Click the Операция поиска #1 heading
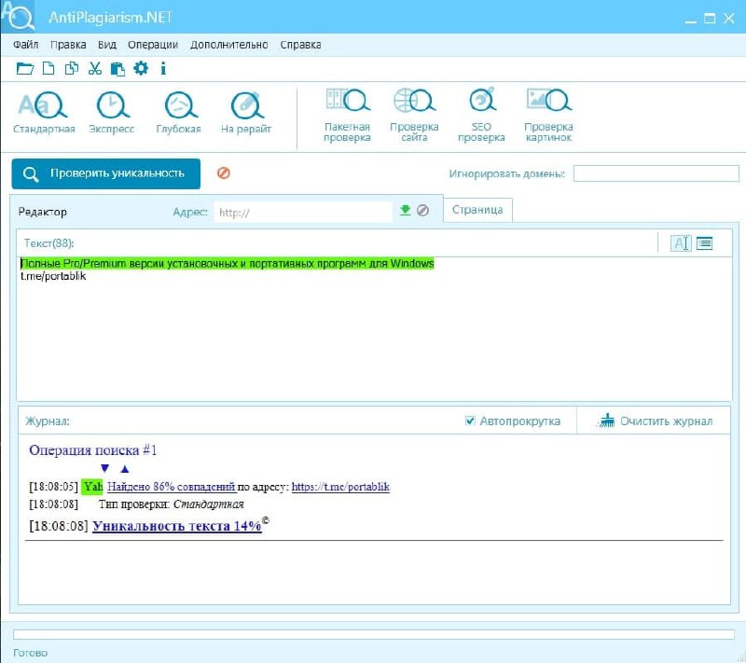This screenshot has width=746, height=663. point(92,450)
